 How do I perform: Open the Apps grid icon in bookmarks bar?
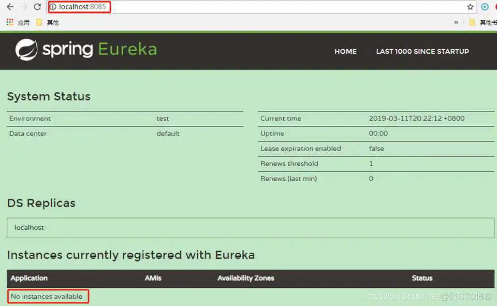pos(10,22)
